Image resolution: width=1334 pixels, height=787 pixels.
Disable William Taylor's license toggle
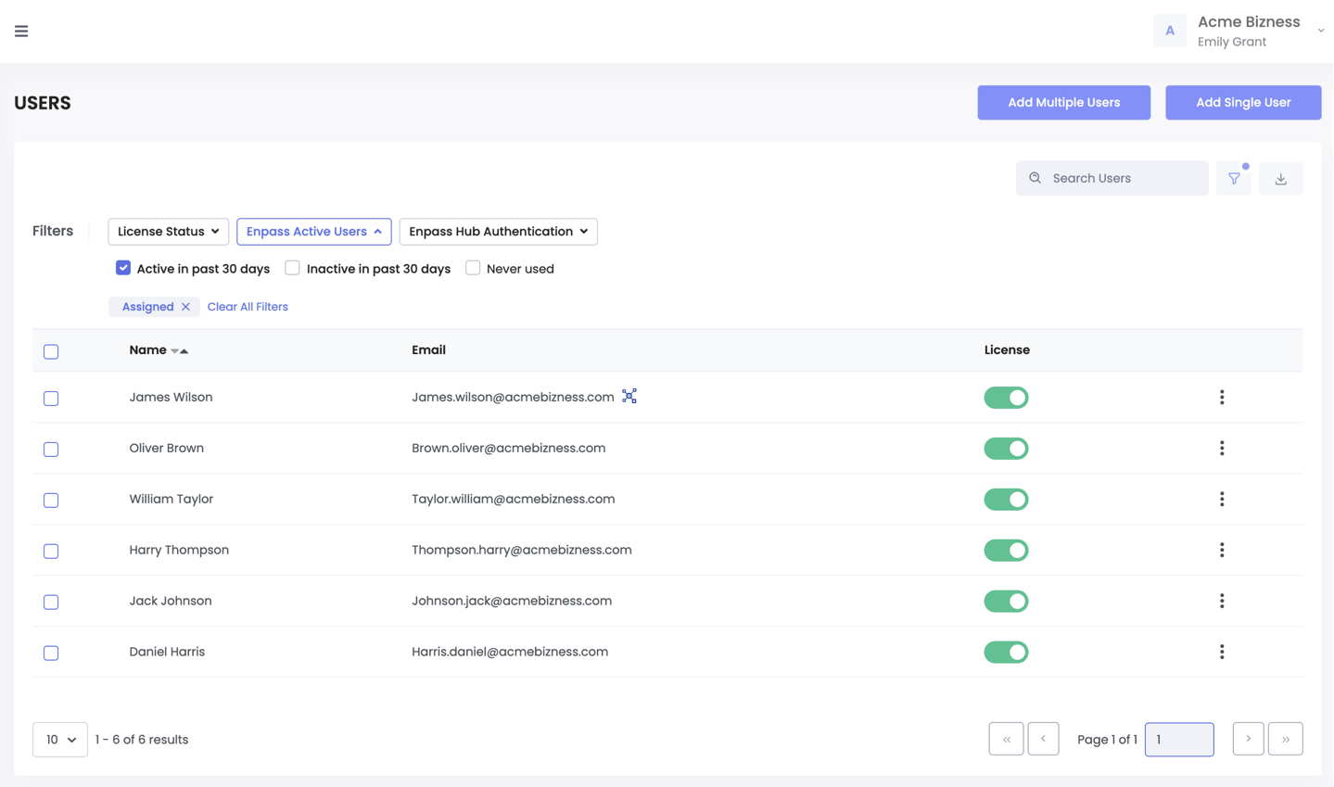point(1006,499)
